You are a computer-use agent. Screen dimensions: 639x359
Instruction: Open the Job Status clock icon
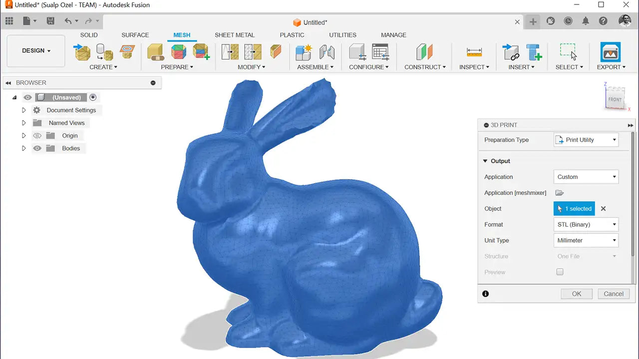point(568,21)
